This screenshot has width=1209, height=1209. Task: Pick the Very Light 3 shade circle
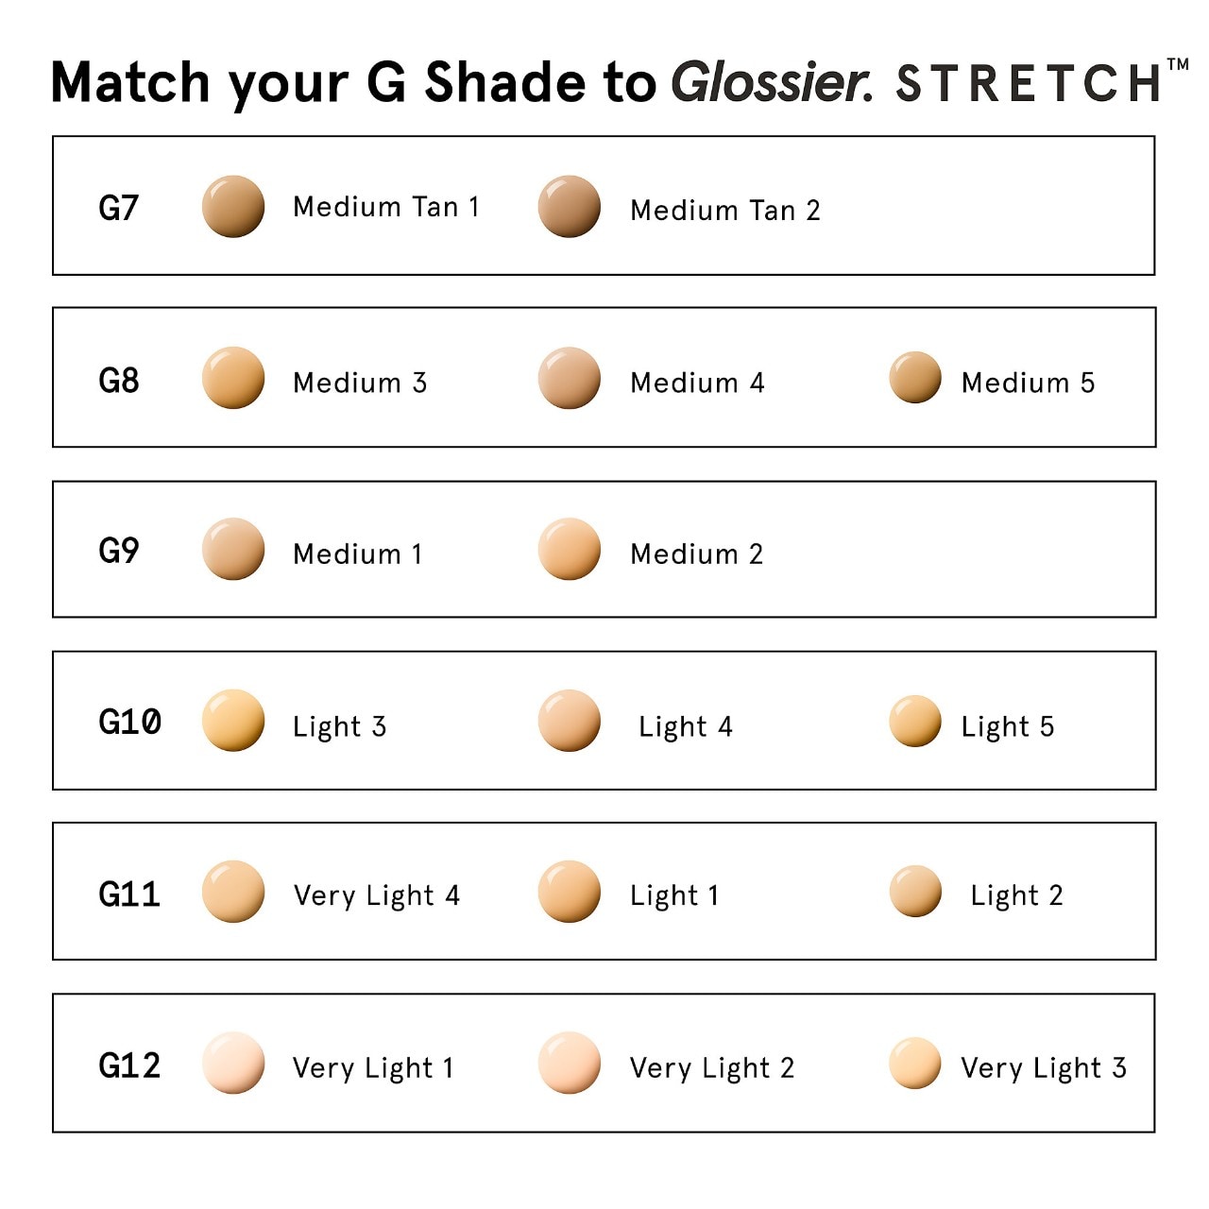coord(915,1063)
